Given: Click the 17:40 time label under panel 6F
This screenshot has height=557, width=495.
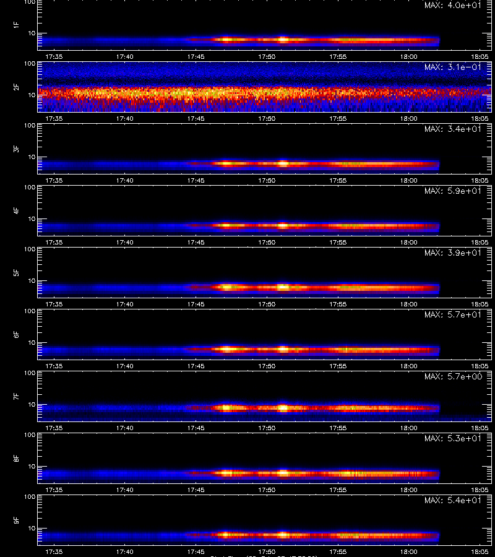Looking at the screenshot, I should click(125, 366).
